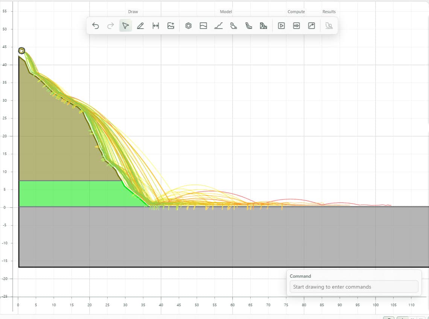The width and height of the screenshot is (429, 319).
Task: Select the rock seeder circle at slope crest
Action: 21,51
